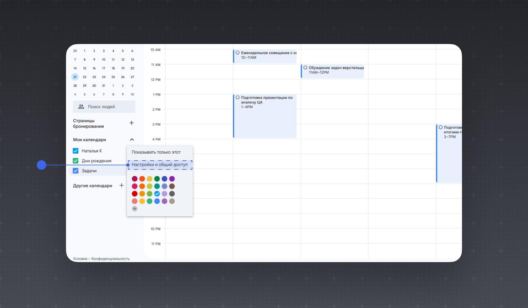Open Настройки и общий доступ
Image resolution: width=528 pixels, height=308 pixels.
(x=160, y=165)
